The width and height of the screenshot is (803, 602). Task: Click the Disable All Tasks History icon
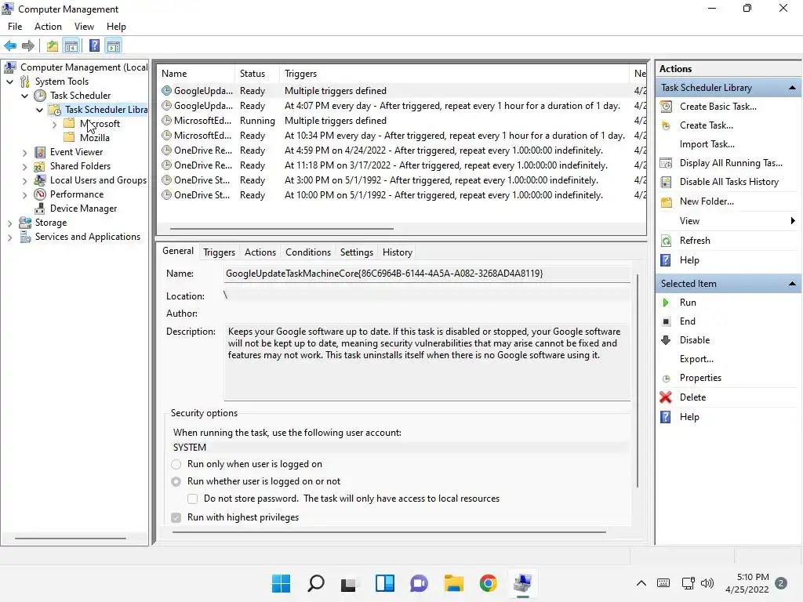[x=666, y=182]
